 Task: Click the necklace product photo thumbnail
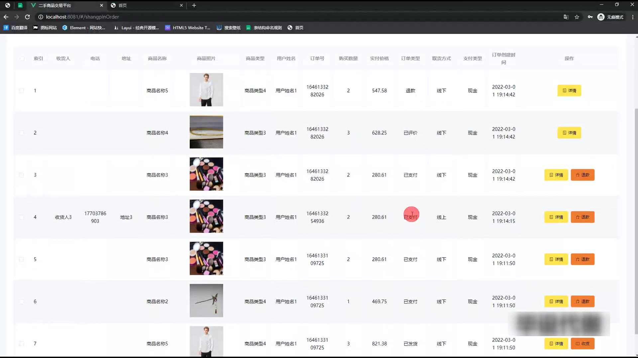[206, 132]
